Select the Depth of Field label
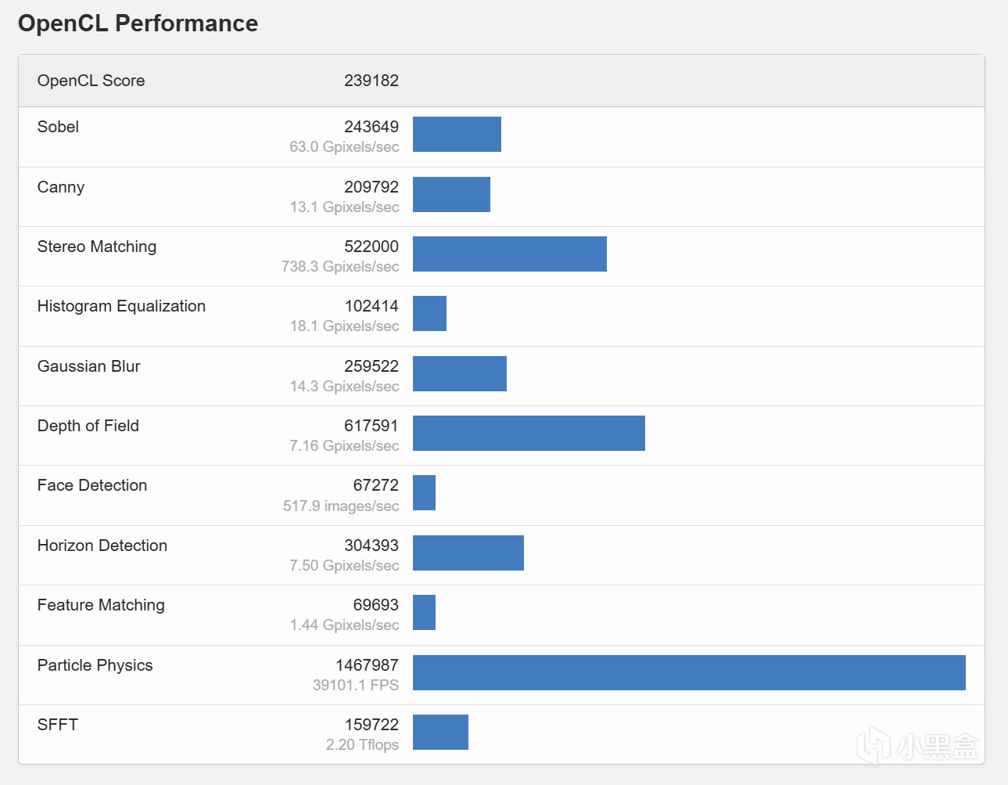Image resolution: width=1008 pixels, height=785 pixels. click(x=88, y=426)
